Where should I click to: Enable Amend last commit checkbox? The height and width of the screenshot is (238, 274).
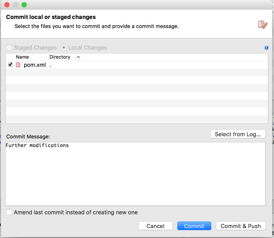[9, 212]
